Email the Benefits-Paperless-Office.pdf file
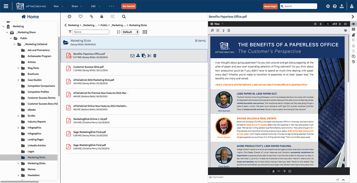357x183 pixels. pos(132,56)
